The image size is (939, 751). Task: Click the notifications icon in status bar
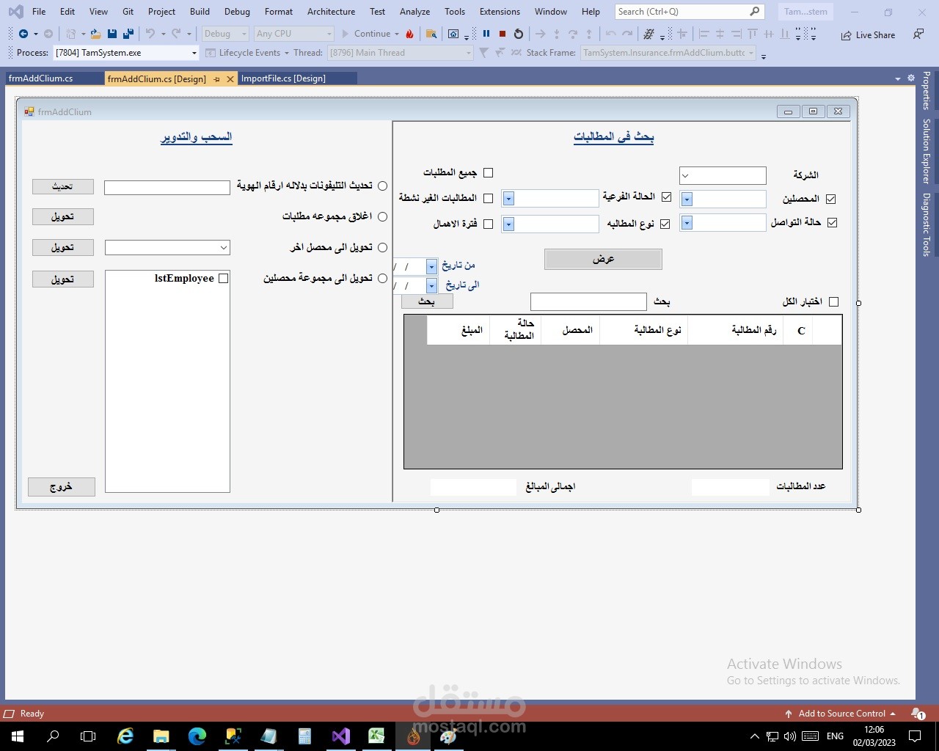pyautogui.click(x=917, y=713)
